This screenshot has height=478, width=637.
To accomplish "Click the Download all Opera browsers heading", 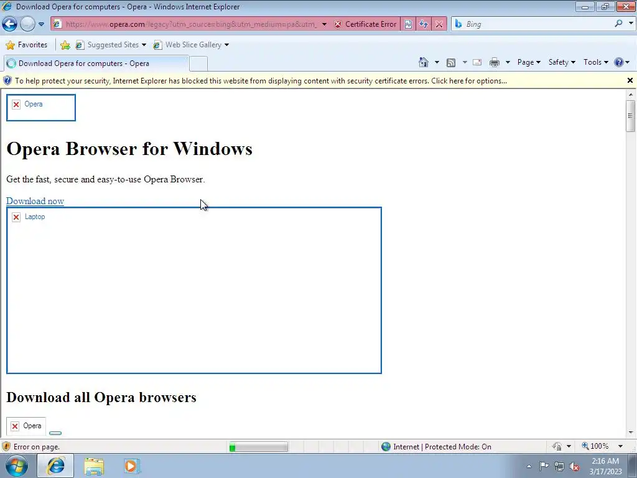I will (101, 397).
